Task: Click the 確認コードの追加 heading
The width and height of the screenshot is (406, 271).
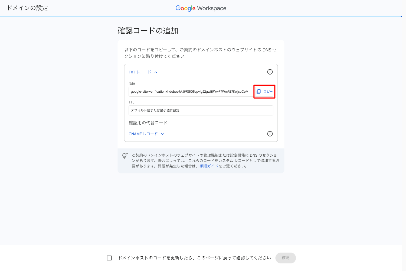Action: (148, 31)
